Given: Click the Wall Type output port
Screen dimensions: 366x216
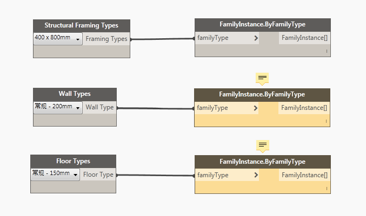Looking at the screenshot, I should pyautogui.click(x=99, y=107).
